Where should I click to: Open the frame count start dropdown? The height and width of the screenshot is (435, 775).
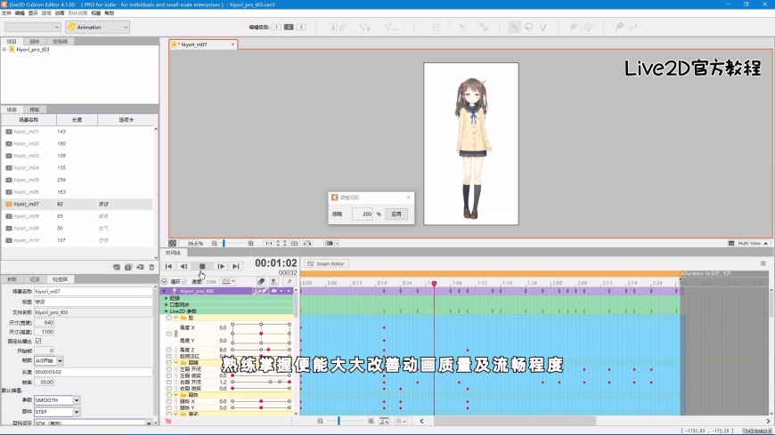point(60,361)
